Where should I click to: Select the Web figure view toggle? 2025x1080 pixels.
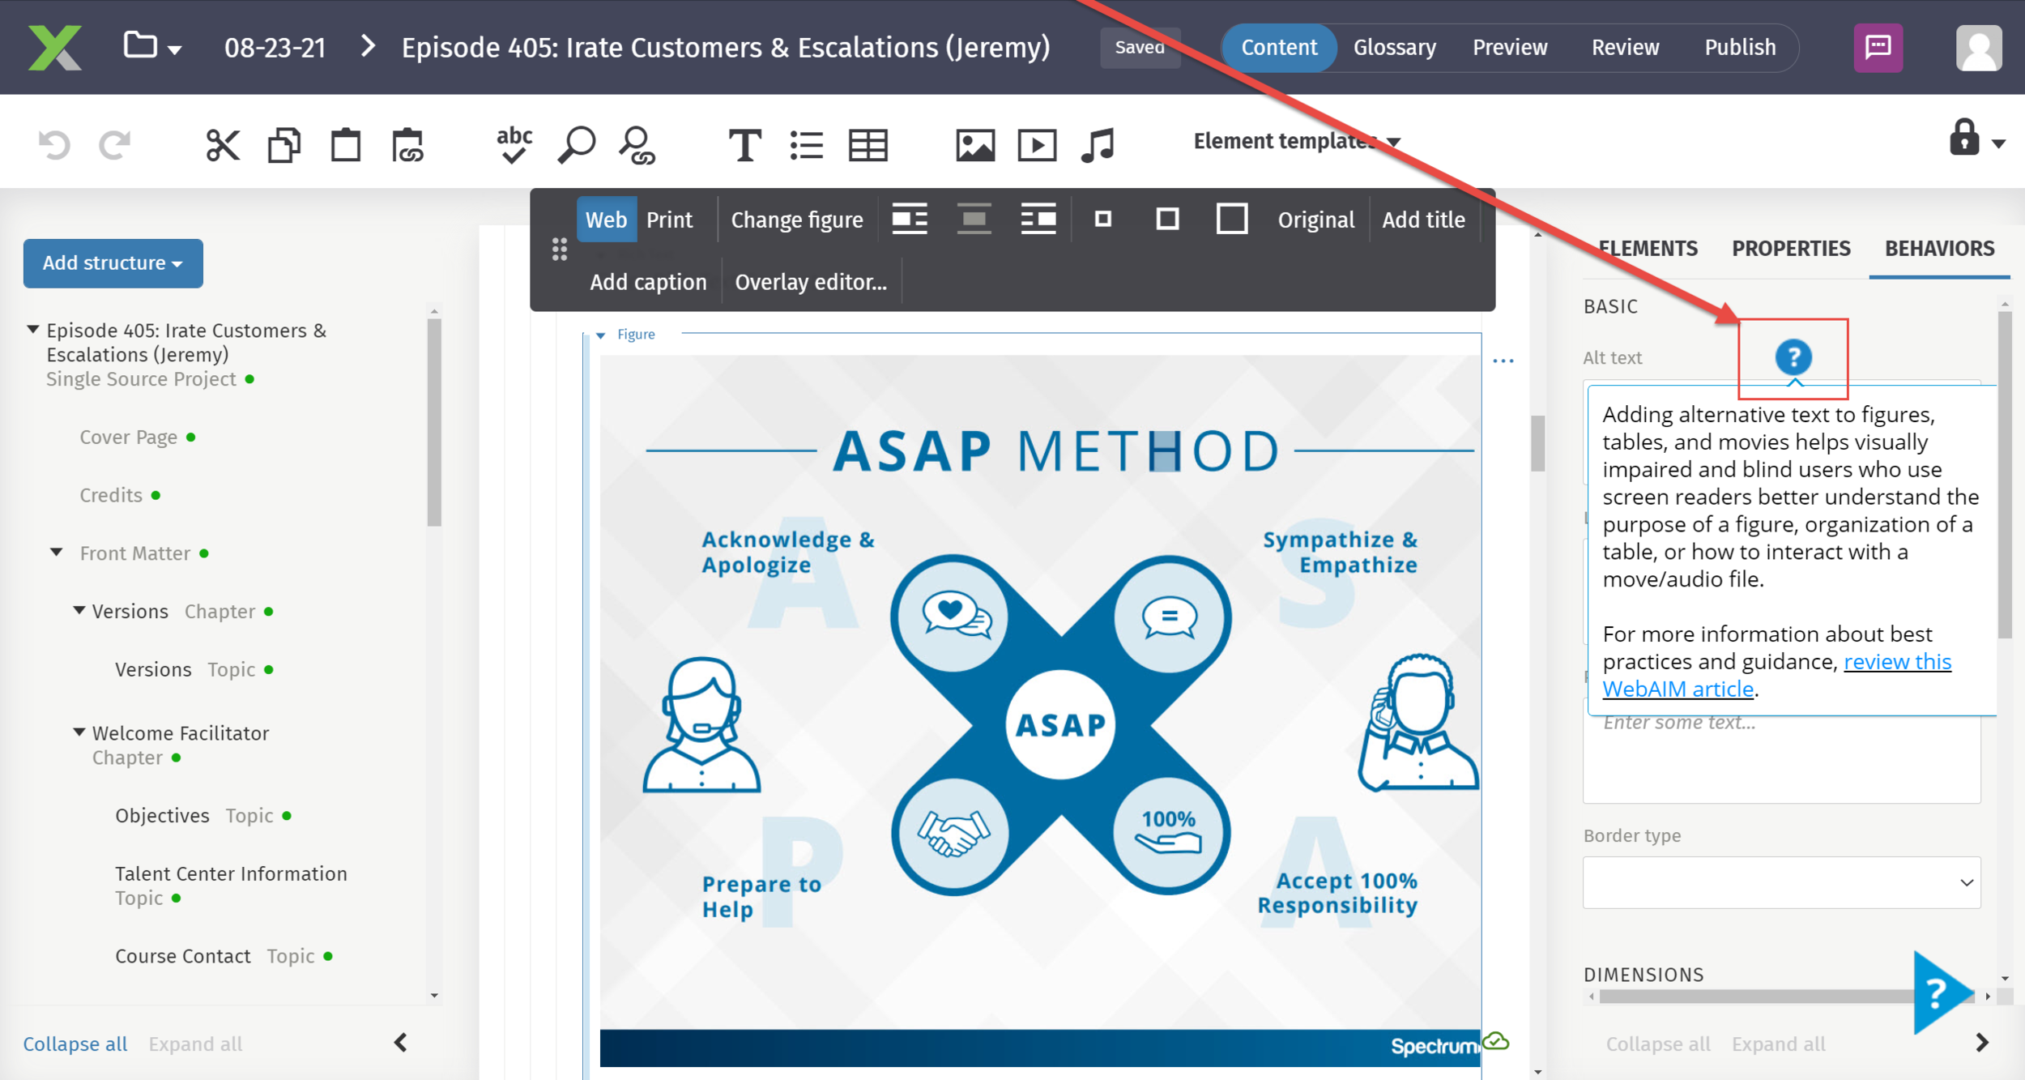[x=606, y=220]
